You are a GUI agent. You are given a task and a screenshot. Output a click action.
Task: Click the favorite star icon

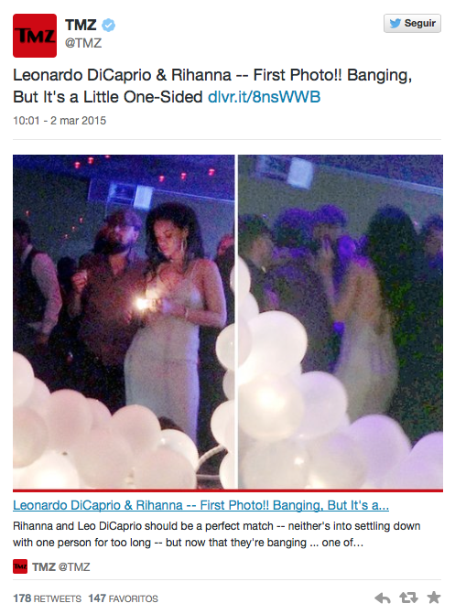[434, 598]
